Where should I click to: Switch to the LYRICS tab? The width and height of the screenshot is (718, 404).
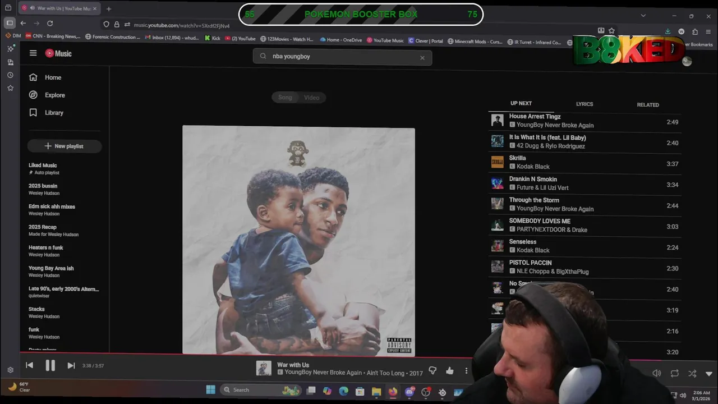click(x=584, y=104)
